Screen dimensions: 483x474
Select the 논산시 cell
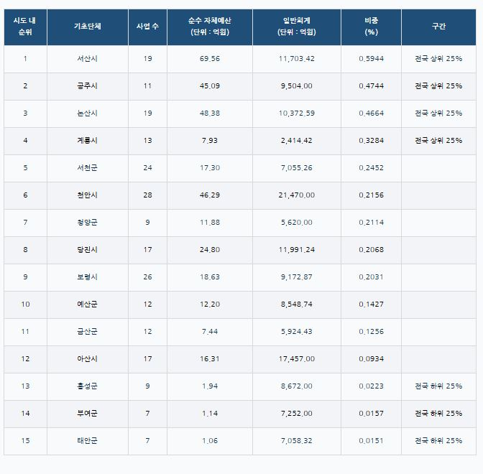[x=88, y=113]
